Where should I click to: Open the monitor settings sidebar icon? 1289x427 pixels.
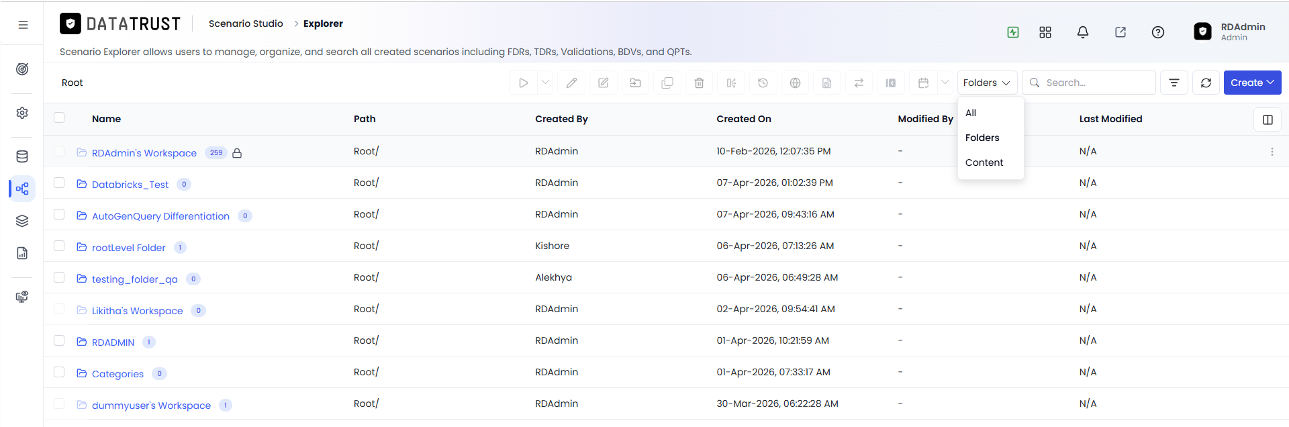tap(22, 297)
